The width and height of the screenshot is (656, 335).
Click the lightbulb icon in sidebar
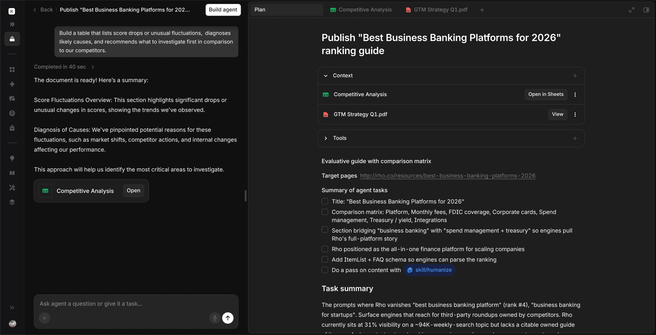pyautogui.click(x=12, y=159)
